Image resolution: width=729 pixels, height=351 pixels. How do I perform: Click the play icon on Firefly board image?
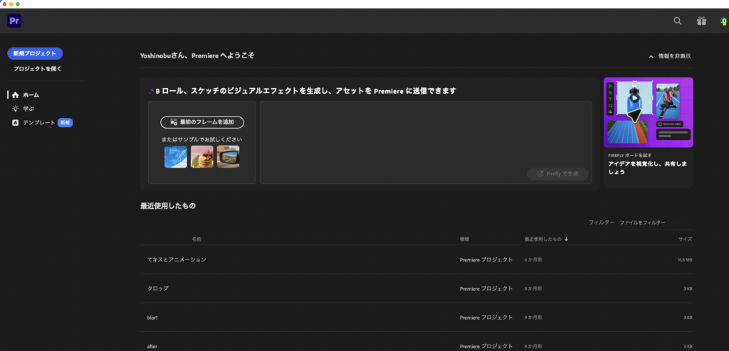[x=634, y=98]
